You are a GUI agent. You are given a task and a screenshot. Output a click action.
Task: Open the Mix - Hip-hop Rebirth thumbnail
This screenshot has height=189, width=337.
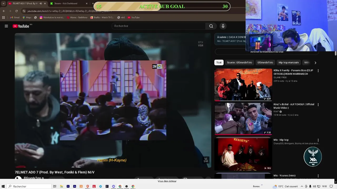coord(243,154)
